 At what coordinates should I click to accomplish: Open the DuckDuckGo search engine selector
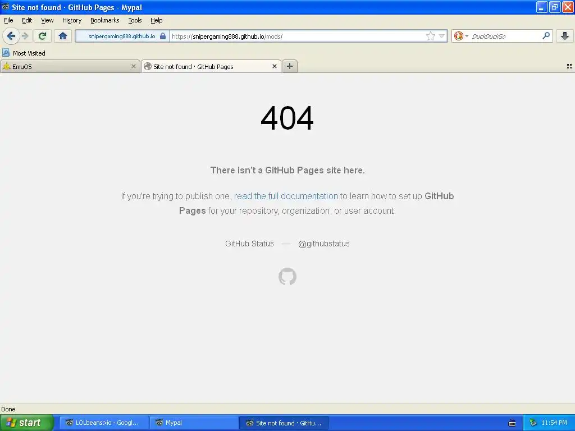pos(461,36)
